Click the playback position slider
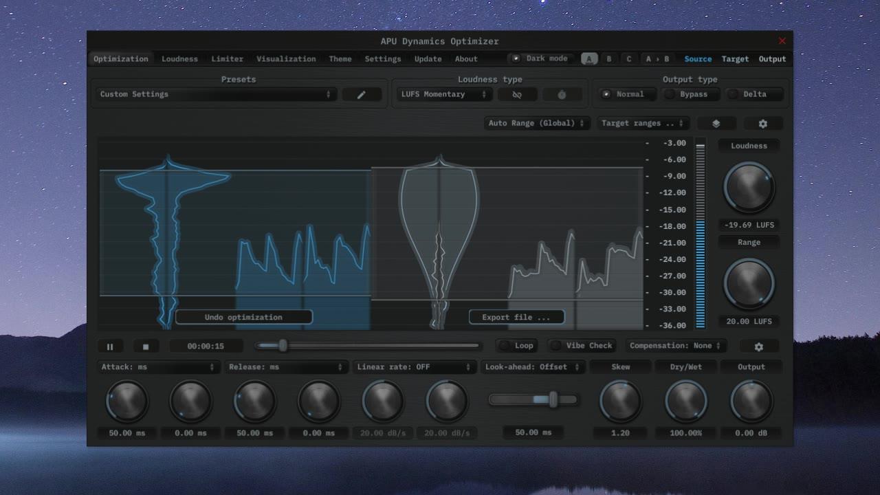The width and height of the screenshot is (880, 495). [x=368, y=346]
